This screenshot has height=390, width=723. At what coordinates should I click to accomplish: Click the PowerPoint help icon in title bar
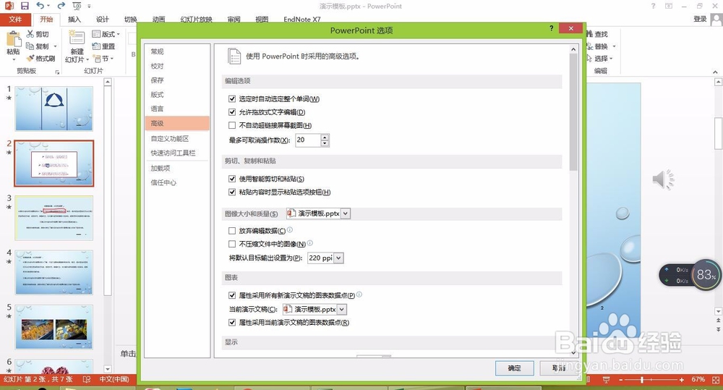(x=653, y=6)
